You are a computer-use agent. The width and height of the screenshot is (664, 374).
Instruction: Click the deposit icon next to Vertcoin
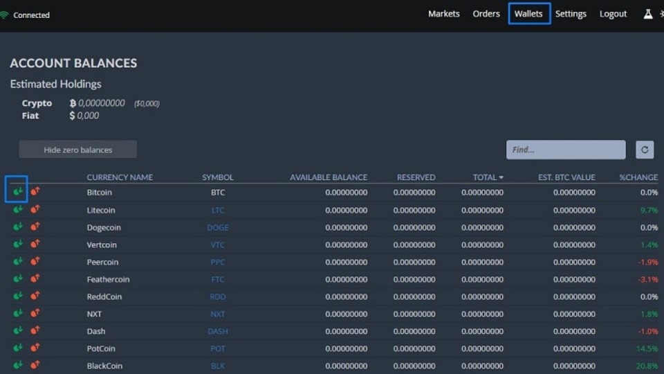click(x=17, y=244)
